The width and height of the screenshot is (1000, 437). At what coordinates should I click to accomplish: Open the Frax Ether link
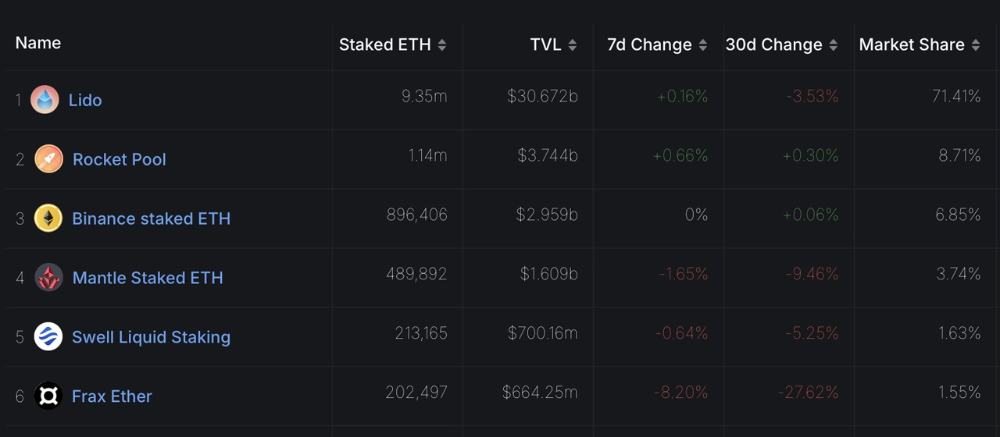point(112,396)
